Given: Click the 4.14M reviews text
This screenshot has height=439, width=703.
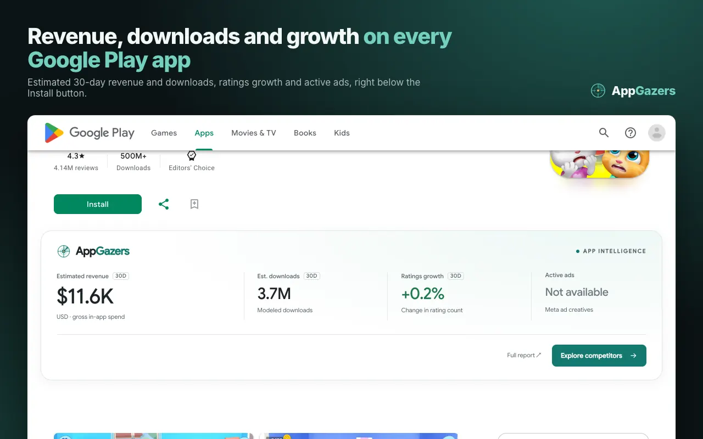Looking at the screenshot, I should (76, 168).
